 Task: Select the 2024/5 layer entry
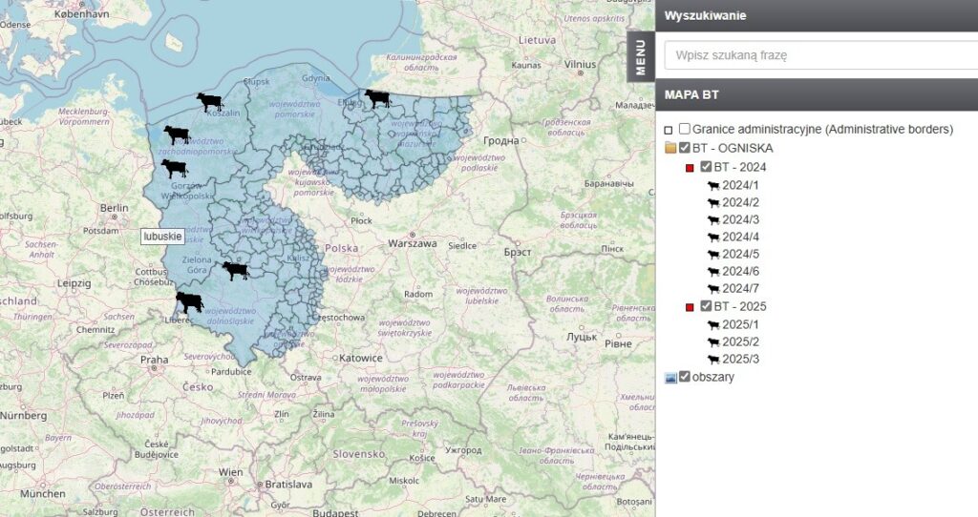point(740,255)
